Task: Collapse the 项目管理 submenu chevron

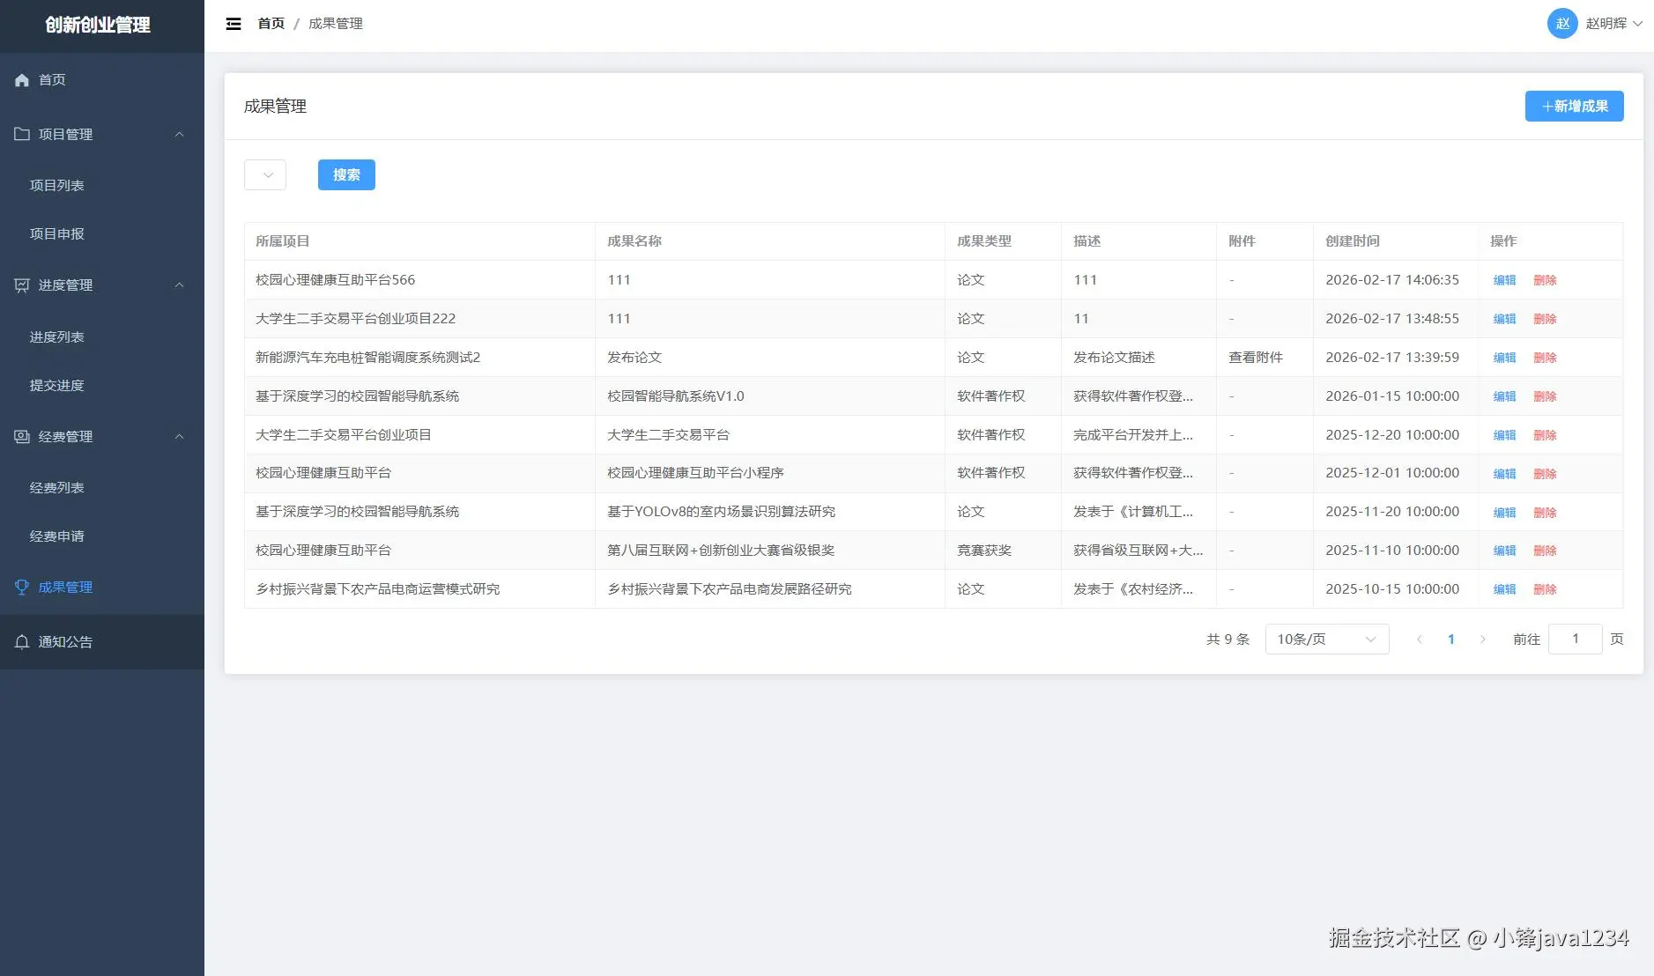Action: [180, 134]
